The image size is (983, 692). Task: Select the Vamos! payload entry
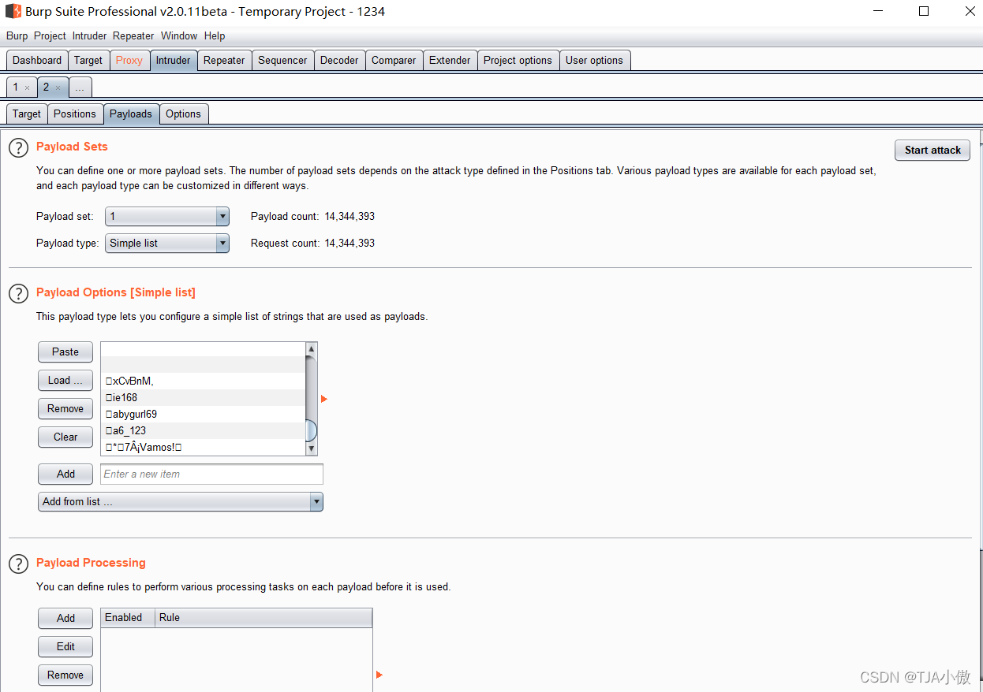pos(203,447)
